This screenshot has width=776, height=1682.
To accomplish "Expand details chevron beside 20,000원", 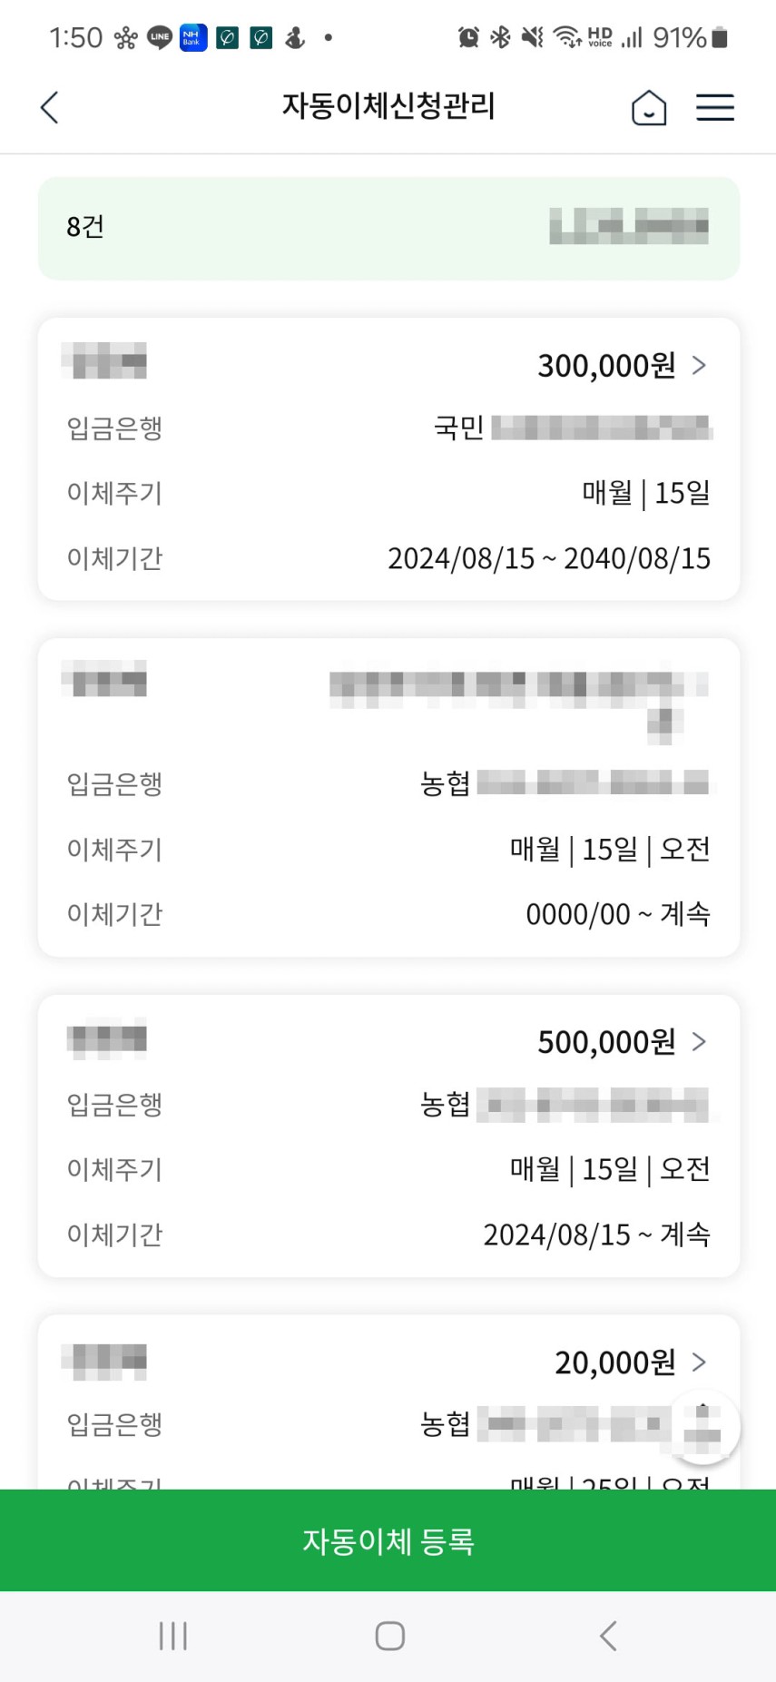I will pos(699,1362).
